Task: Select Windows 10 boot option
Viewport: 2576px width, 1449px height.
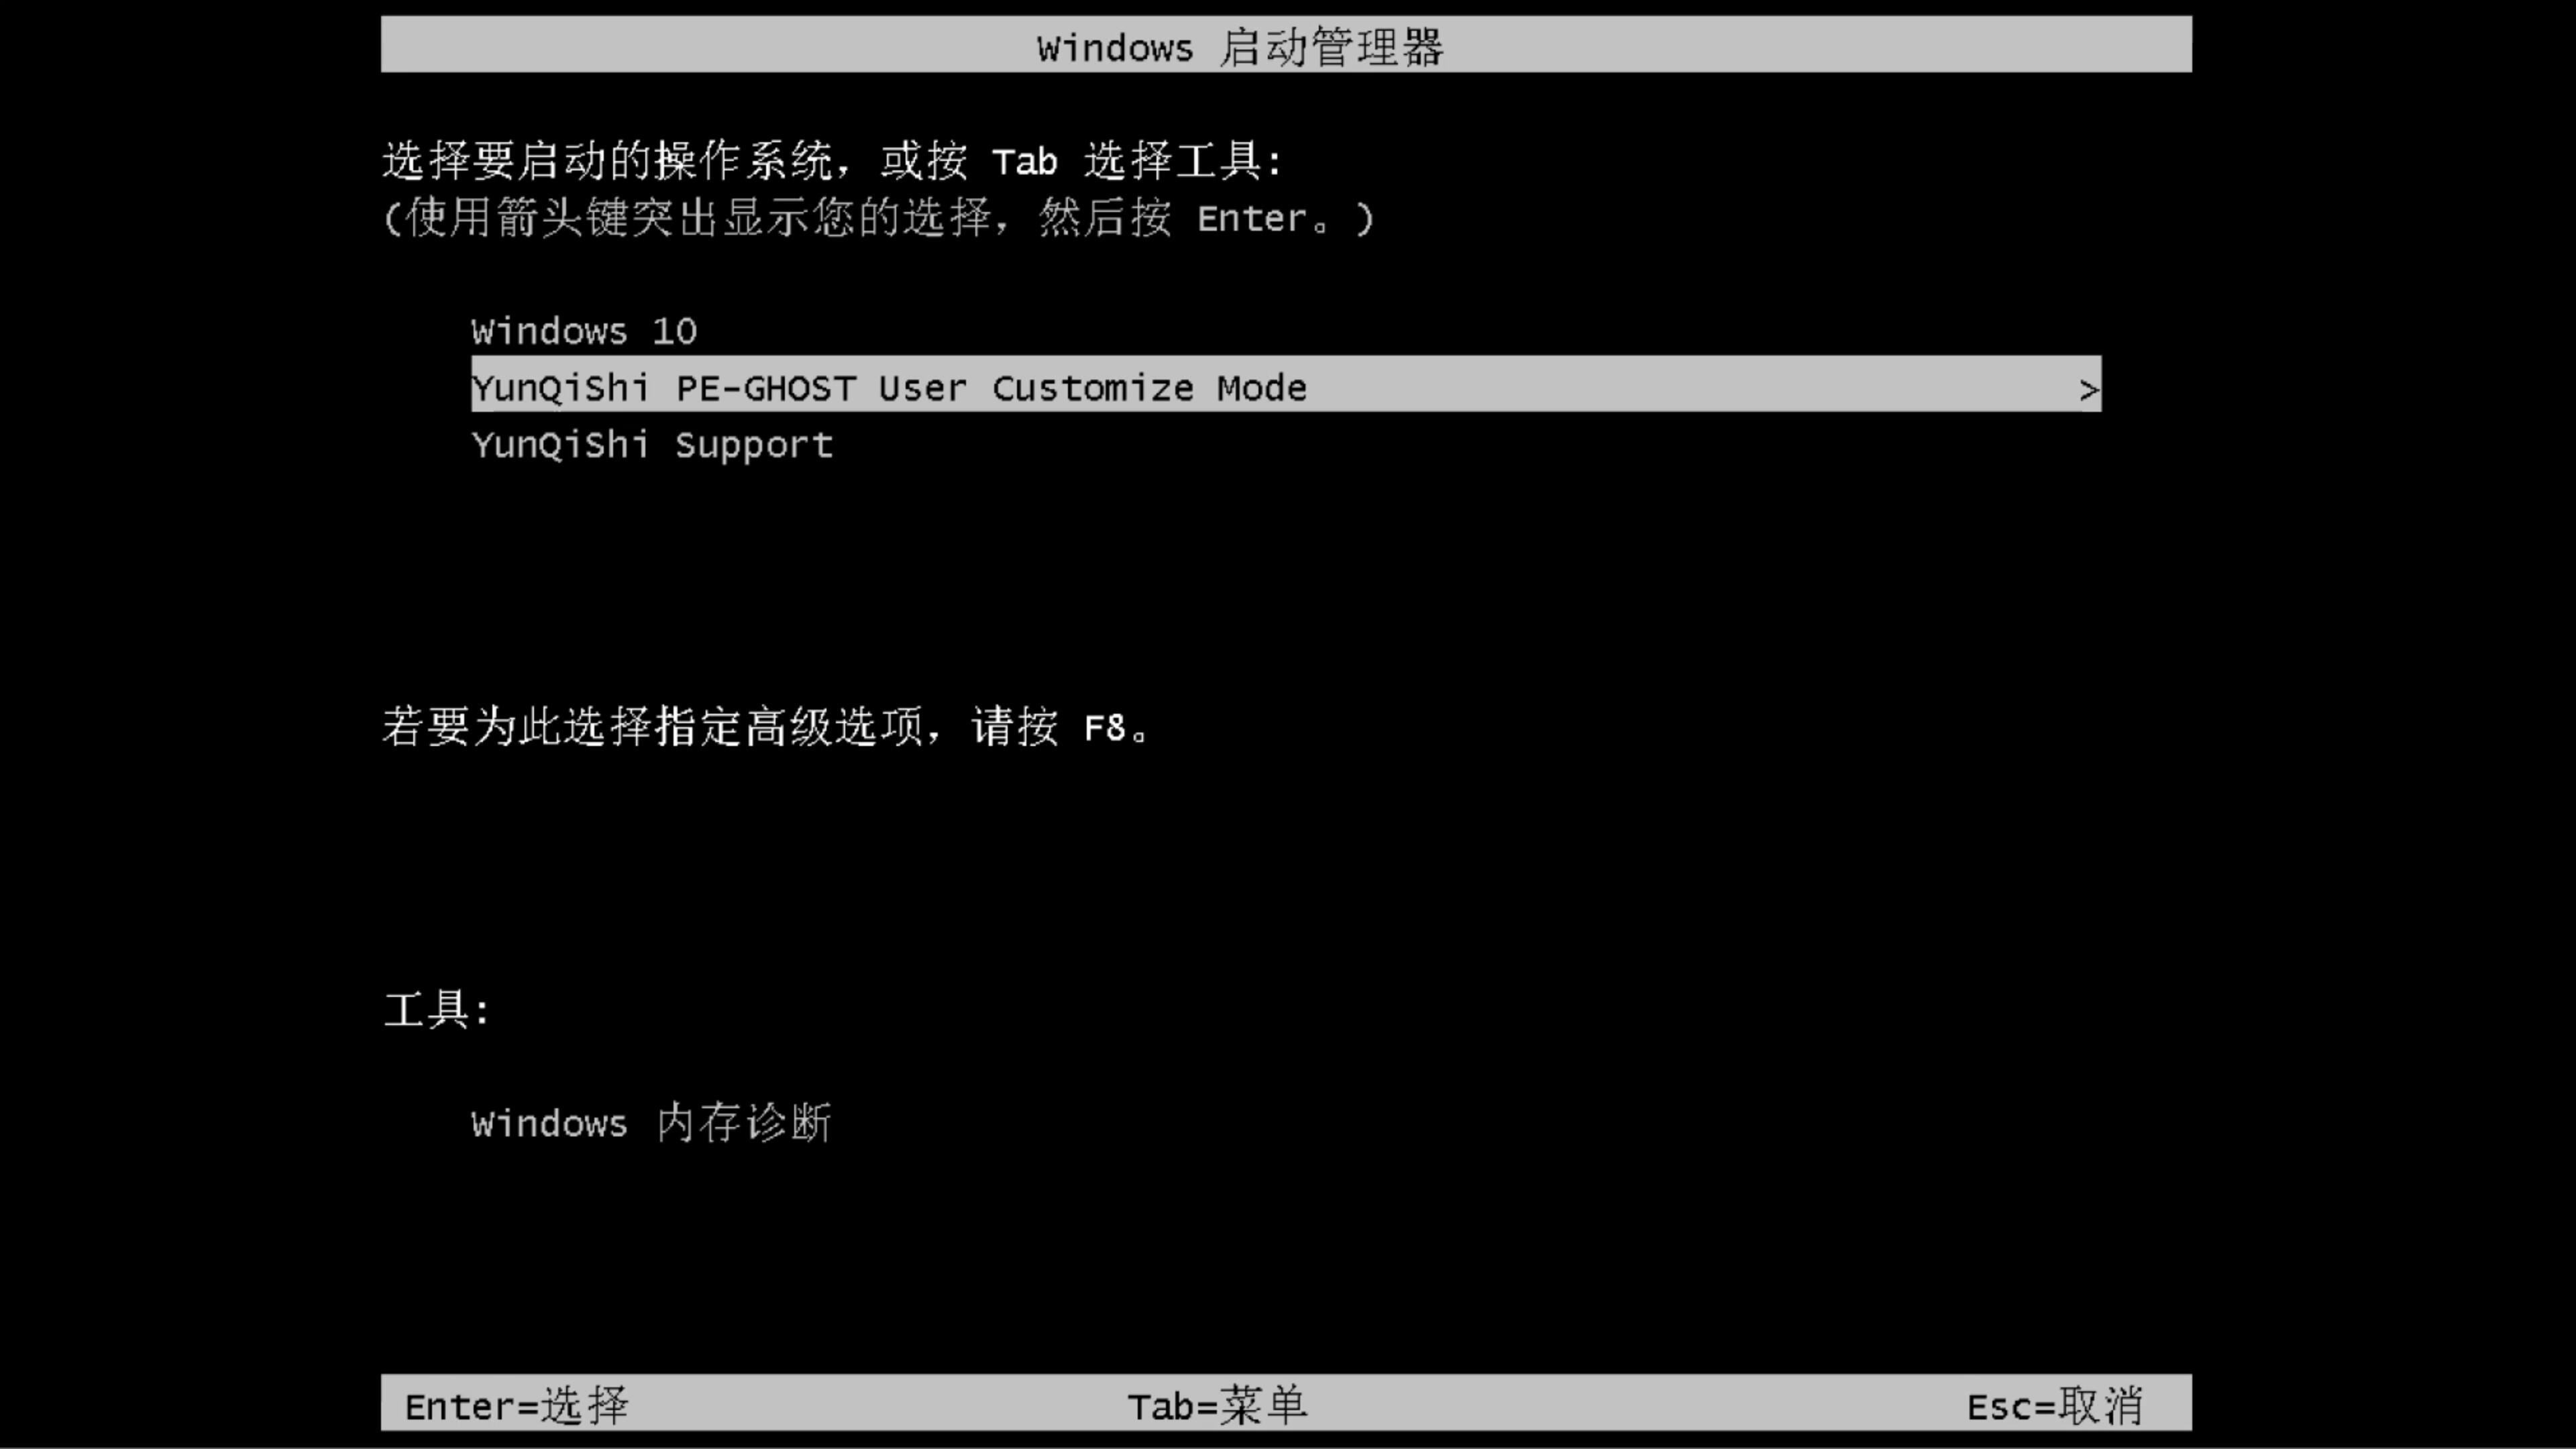Action: tap(584, 331)
